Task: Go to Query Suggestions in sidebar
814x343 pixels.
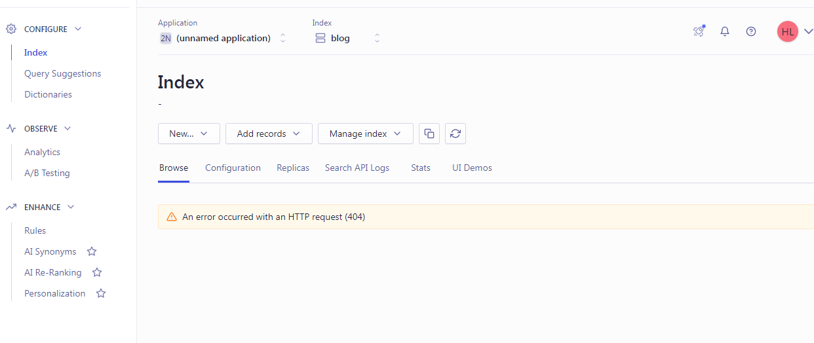Action: coord(63,73)
